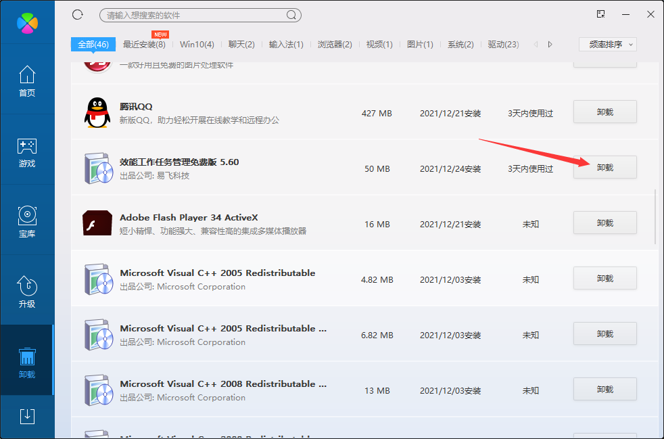Click Adobe Flash Player 34 ActiveX title
The width and height of the screenshot is (664, 439).
189,217
